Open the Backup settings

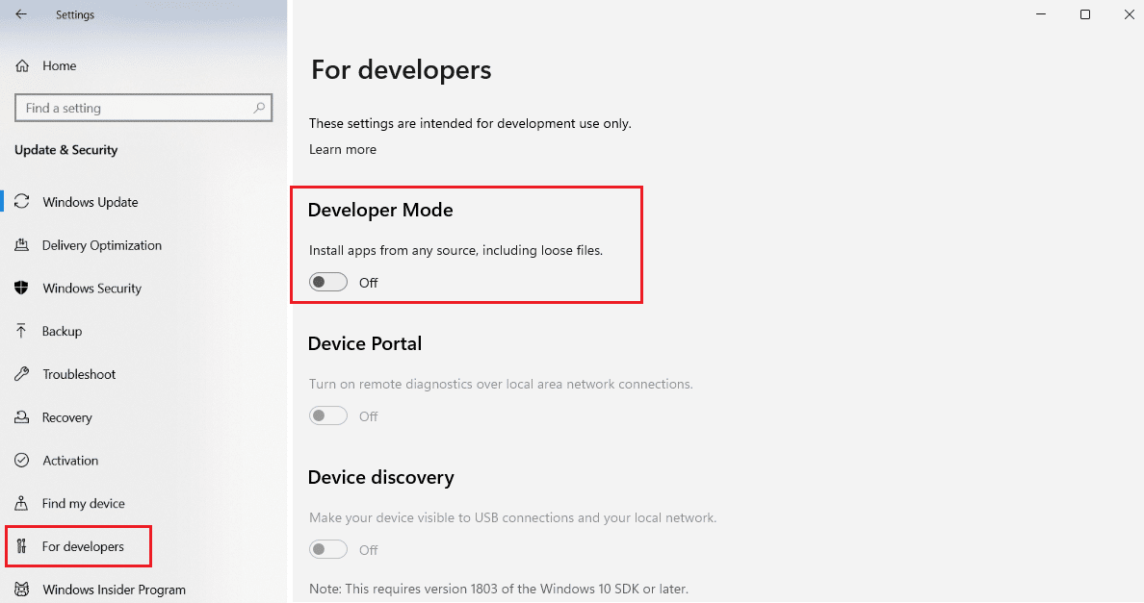62,332
